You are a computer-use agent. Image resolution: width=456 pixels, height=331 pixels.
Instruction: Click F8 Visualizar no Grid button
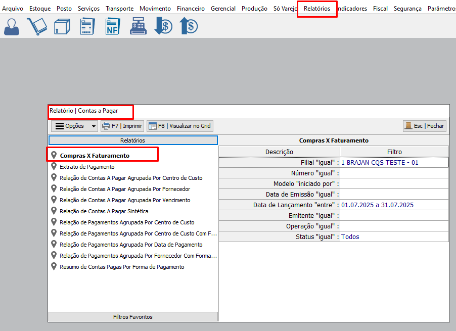click(x=180, y=126)
